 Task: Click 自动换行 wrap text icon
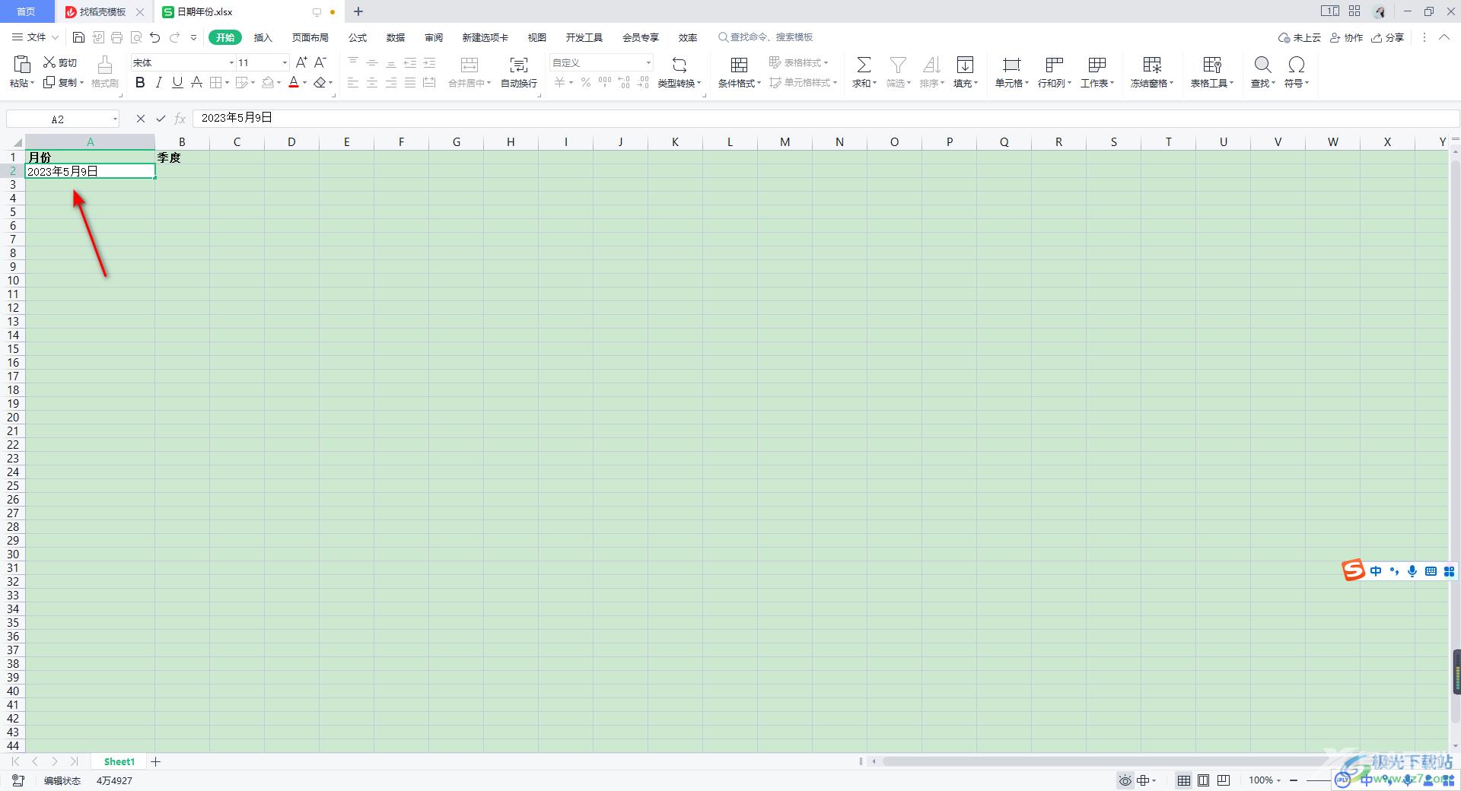pos(519,65)
